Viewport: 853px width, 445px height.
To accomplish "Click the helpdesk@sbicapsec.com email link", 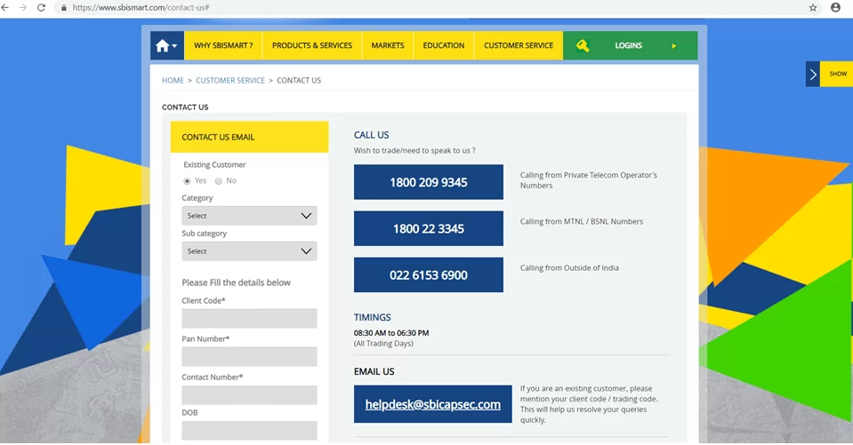I will pos(432,404).
